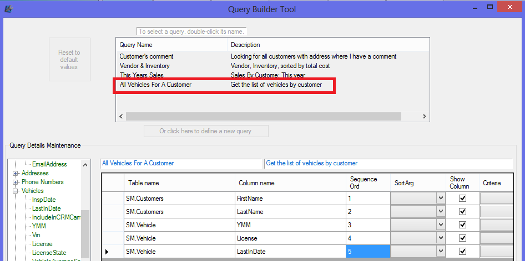
Task: Select EmailAddress in the tree
Action: [x=49, y=164]
